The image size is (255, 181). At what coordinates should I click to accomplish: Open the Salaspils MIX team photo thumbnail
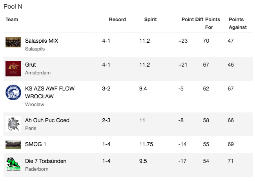[13, 42]
